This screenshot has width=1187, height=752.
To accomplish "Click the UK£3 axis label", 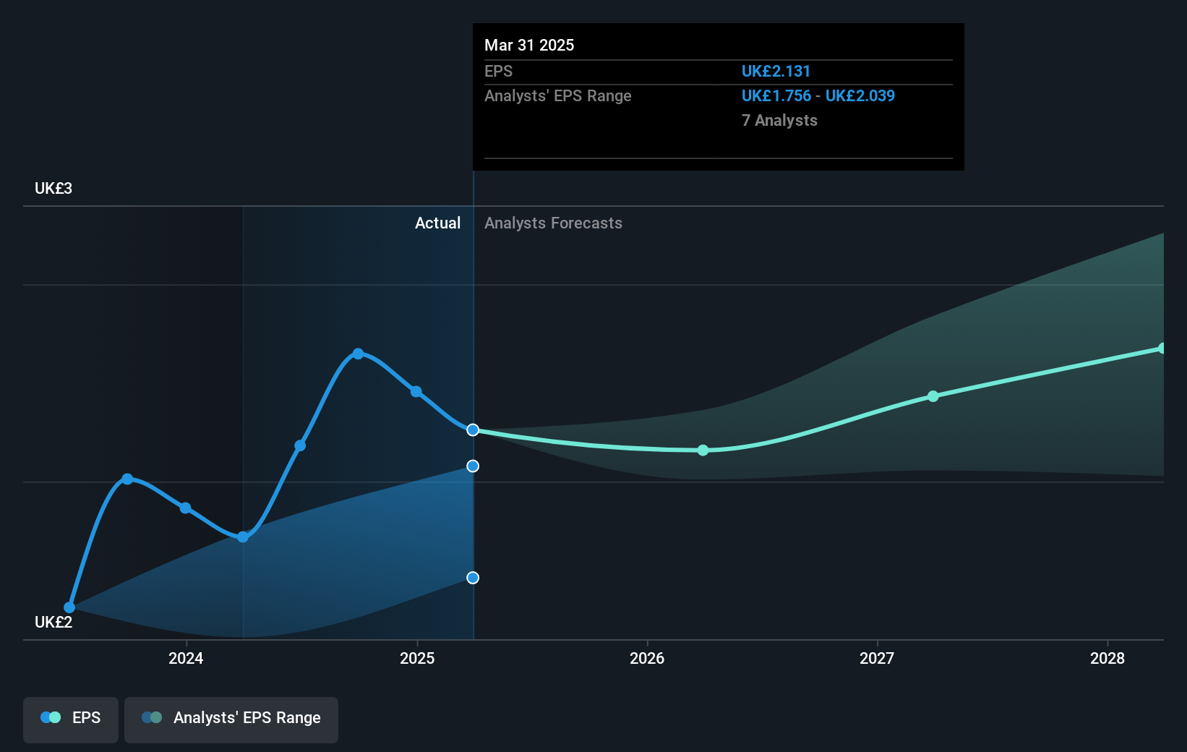I will 52,188.
